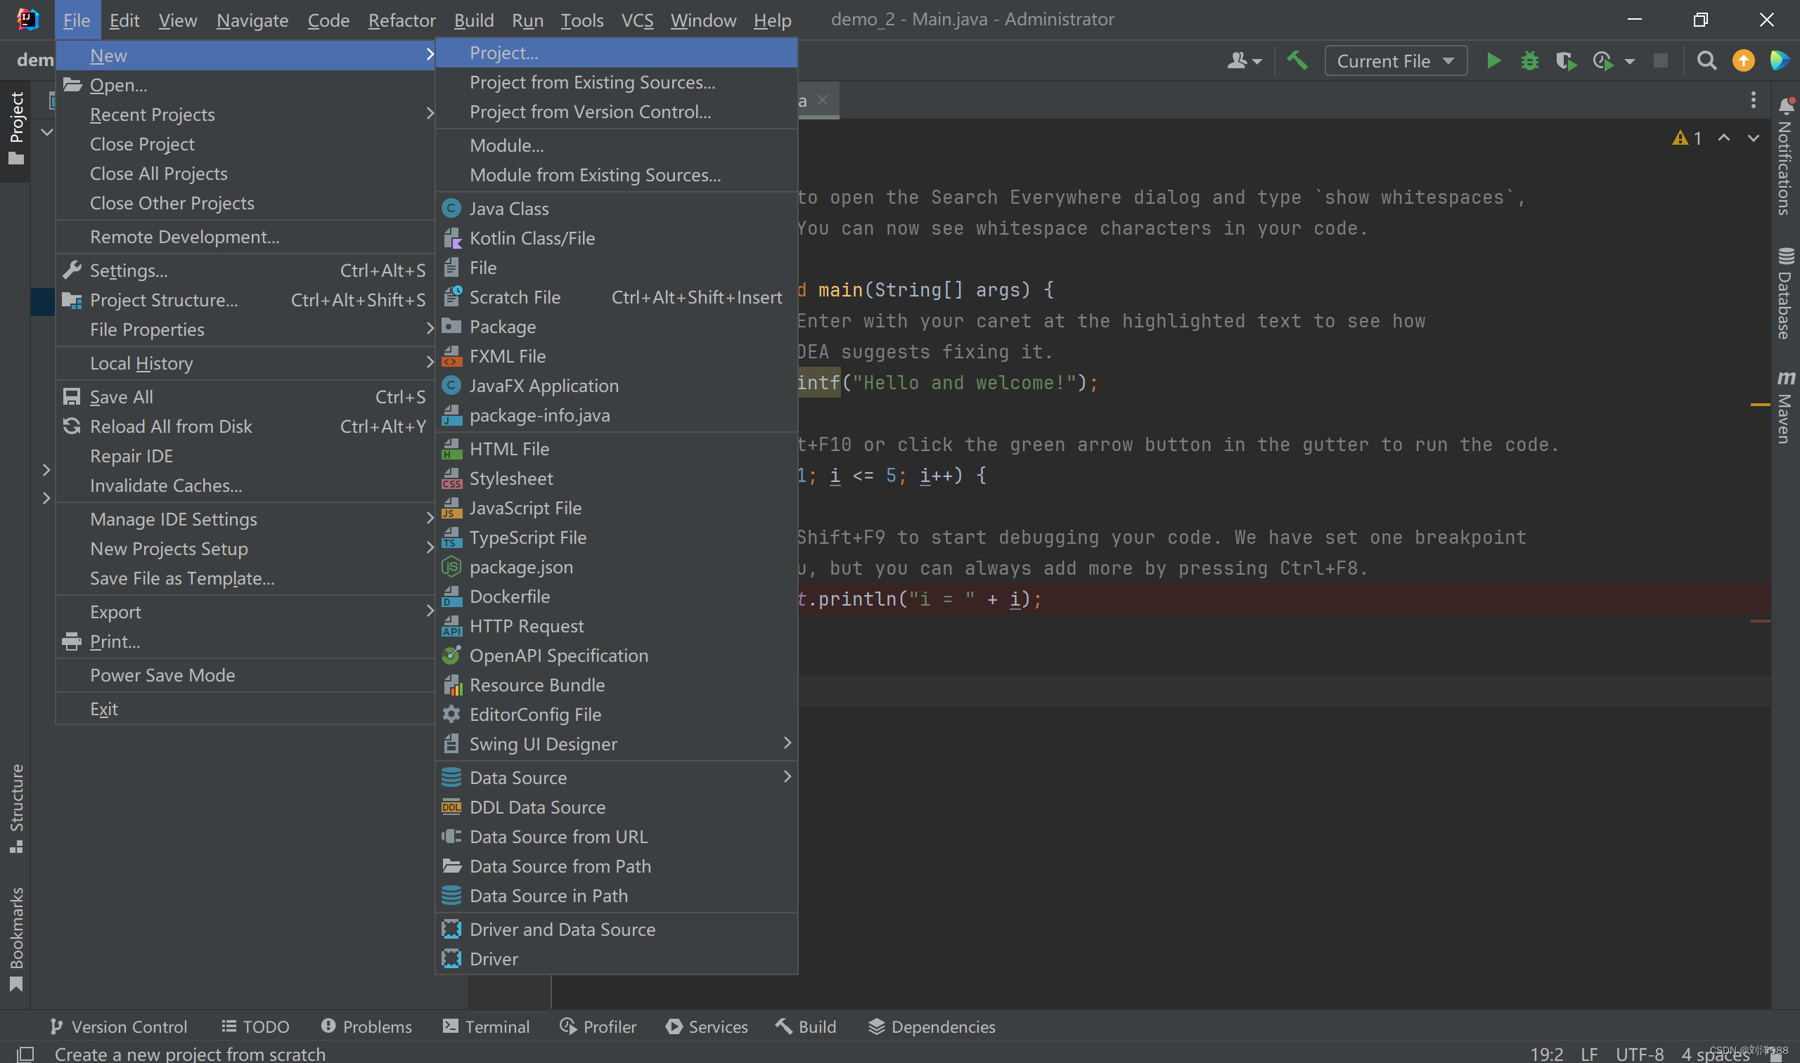
Task: Click 19:2 caret position indicator
Action: pos(1546,1054)
